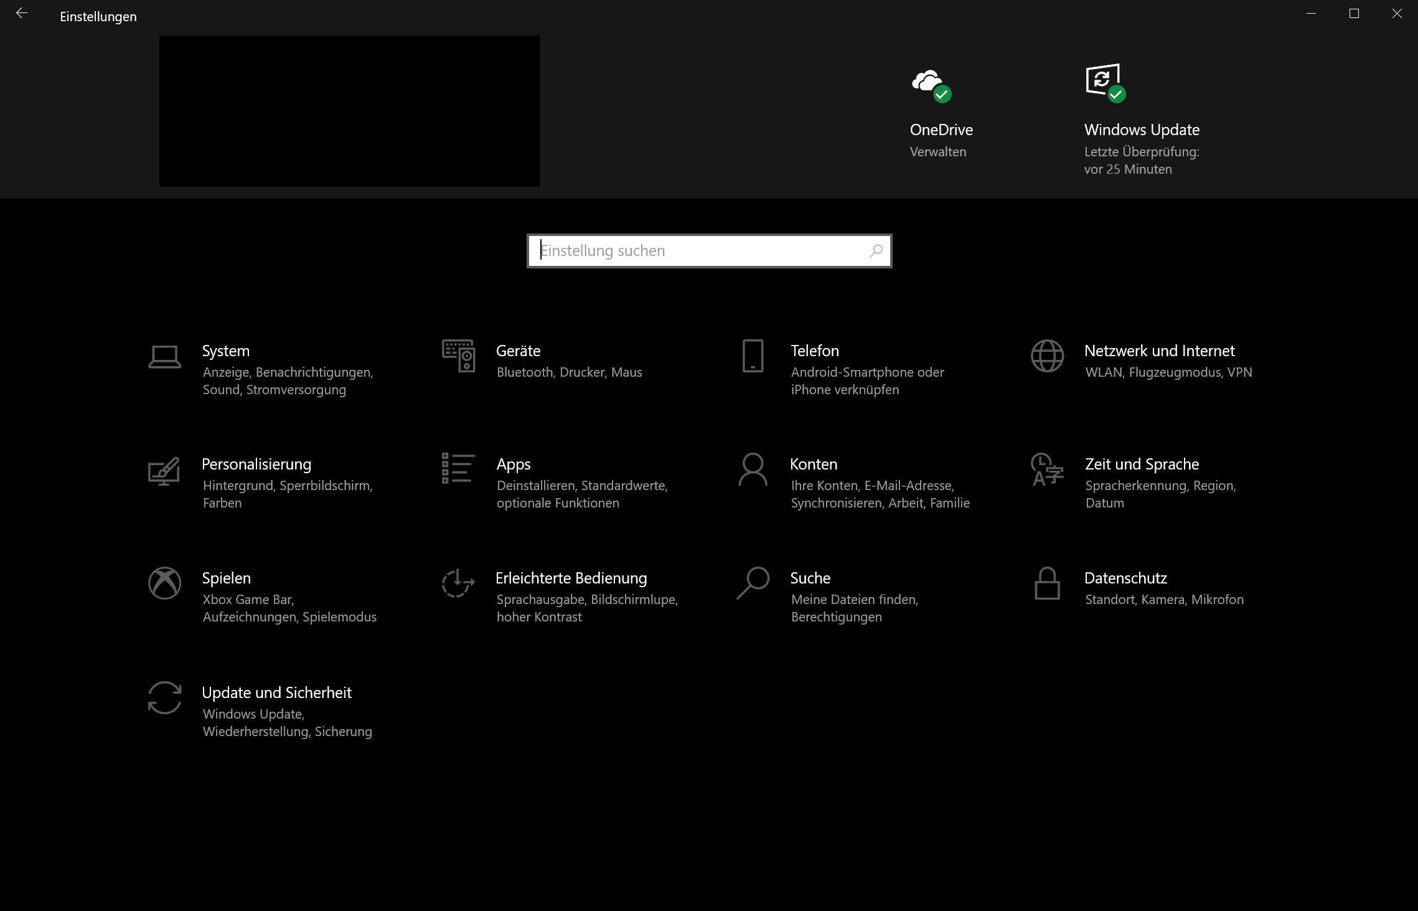This screenshot has width=1418, height=911.
Task: Click 'Sprachausgabe, Bildschirmlupe, hoher Kontrast' description
Action: 587,608
